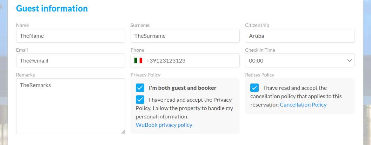Uncheck the Privacy Policy acceptance checkbox
The height and width of the screenshot is (145, 371).
140,100
